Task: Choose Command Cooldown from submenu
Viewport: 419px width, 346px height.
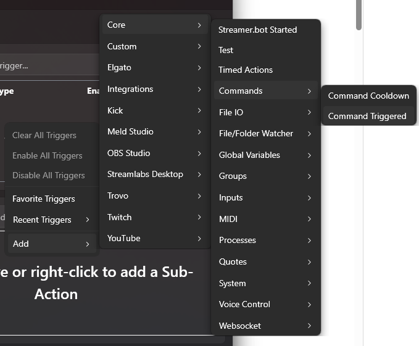Action: coord(368,96)
